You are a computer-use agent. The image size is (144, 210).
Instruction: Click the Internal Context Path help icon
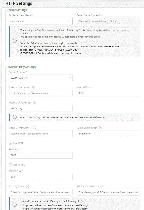pos(34,103)
